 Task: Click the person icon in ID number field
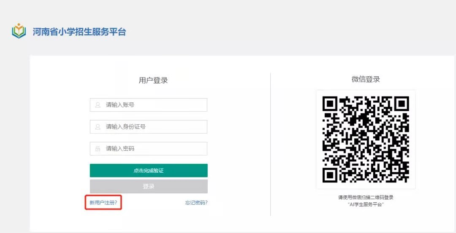(98, 127)
